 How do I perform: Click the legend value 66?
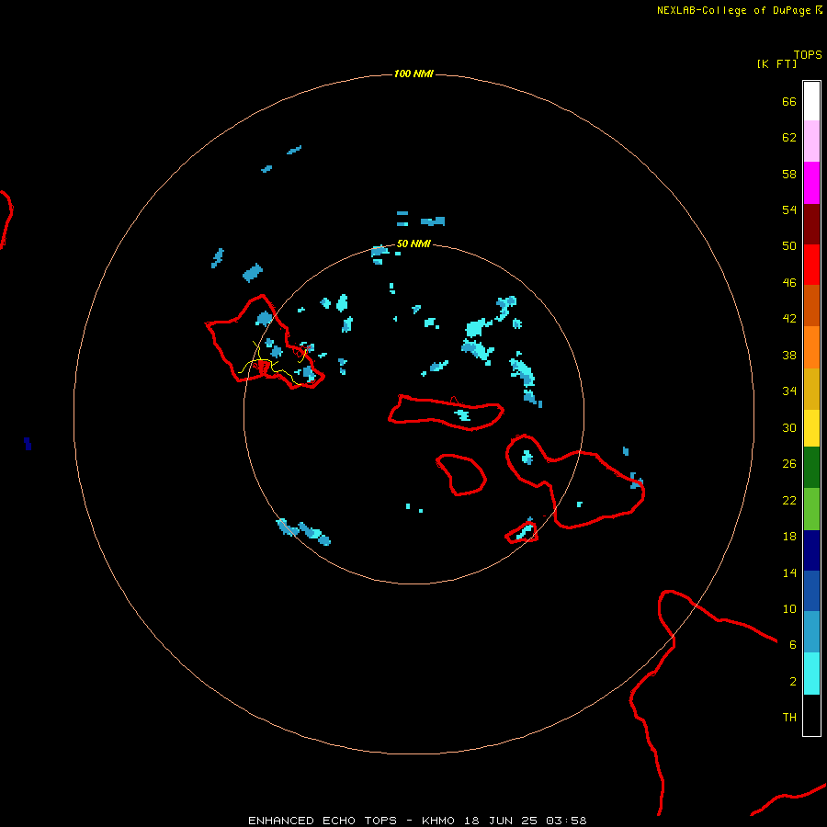click(x=789, y=101)
